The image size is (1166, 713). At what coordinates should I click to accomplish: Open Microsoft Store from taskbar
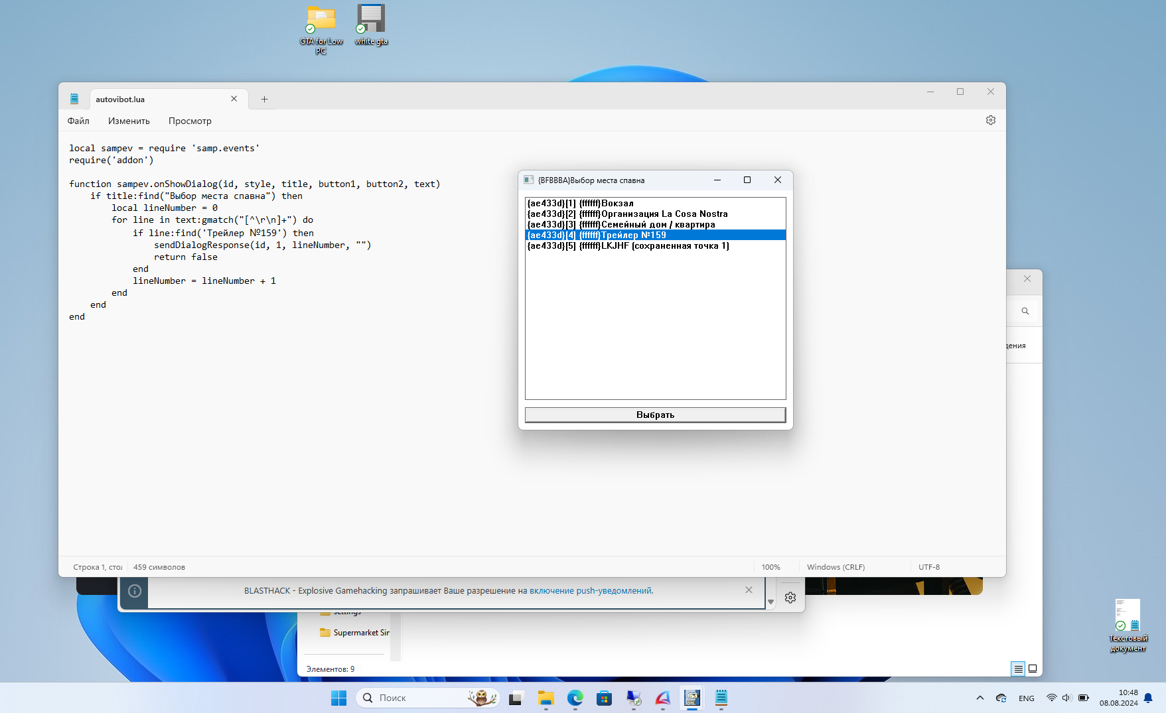coord(604,698)
